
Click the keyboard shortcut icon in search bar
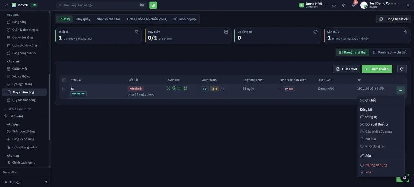pyautogui.click(x=142, y=5)
